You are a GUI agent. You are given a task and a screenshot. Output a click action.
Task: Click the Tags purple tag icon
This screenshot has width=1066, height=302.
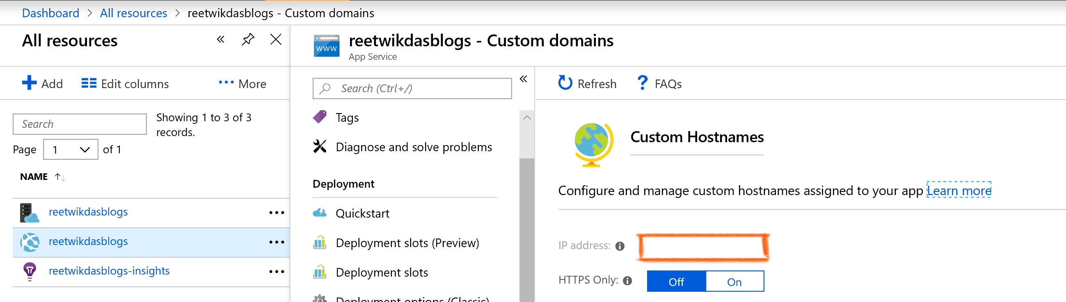320,117
